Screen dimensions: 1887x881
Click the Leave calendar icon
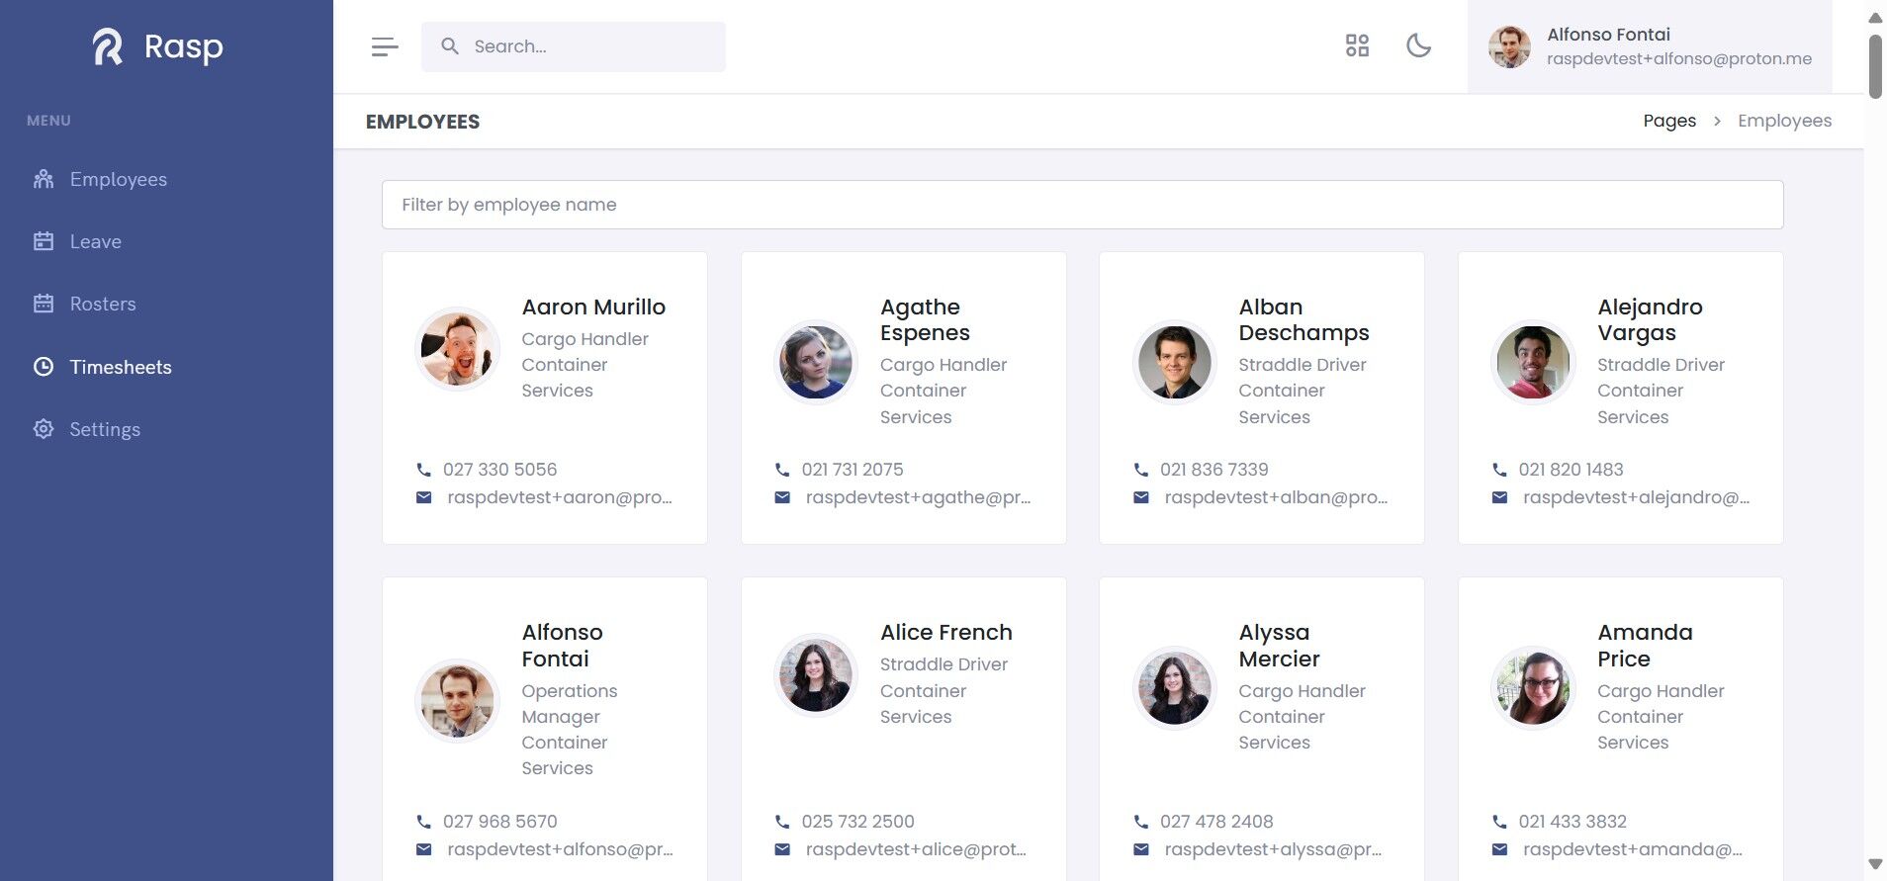click(x=44, y=241)
